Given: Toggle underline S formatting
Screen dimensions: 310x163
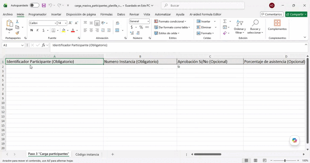Looking at the screenshot, I should (x=43, y=30).
